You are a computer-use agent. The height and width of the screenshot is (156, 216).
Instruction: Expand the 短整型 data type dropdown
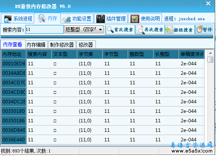[x=84, y=29]
